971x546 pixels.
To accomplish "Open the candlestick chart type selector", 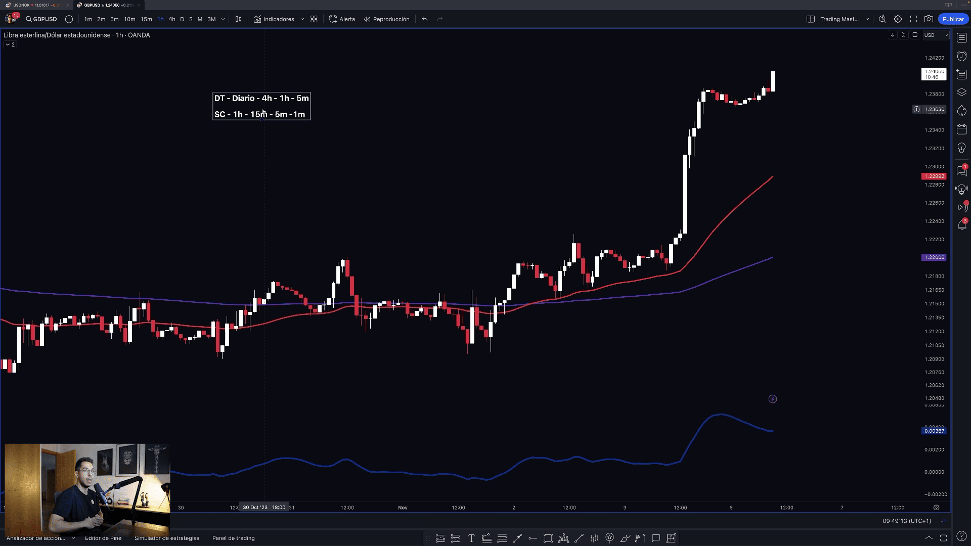I will (238, 19).
